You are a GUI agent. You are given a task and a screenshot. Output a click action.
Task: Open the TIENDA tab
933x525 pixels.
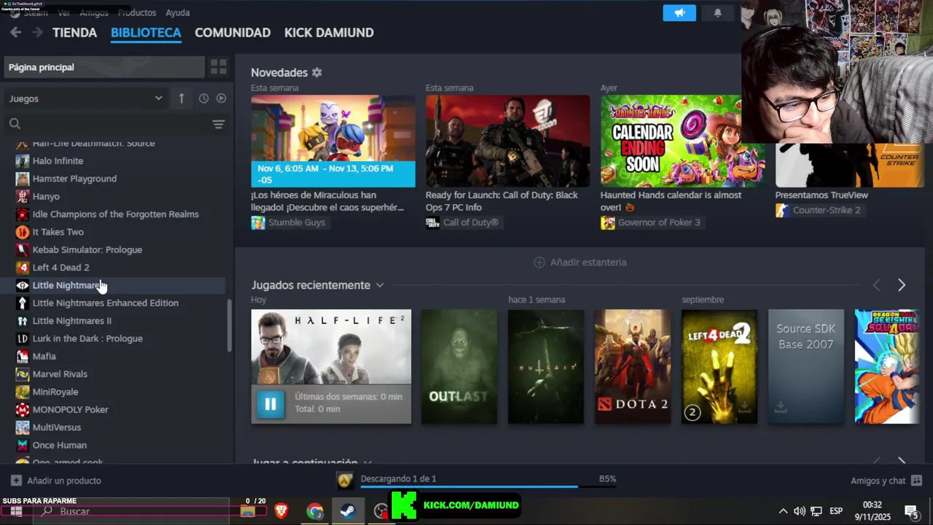pos(74,33)
